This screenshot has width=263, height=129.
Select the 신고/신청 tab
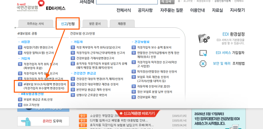coord(68,24)
